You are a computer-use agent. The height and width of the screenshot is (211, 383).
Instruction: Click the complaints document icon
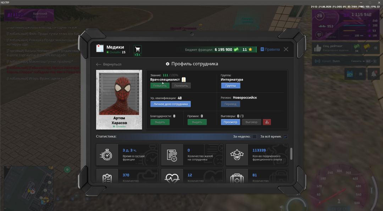point(172,155)
